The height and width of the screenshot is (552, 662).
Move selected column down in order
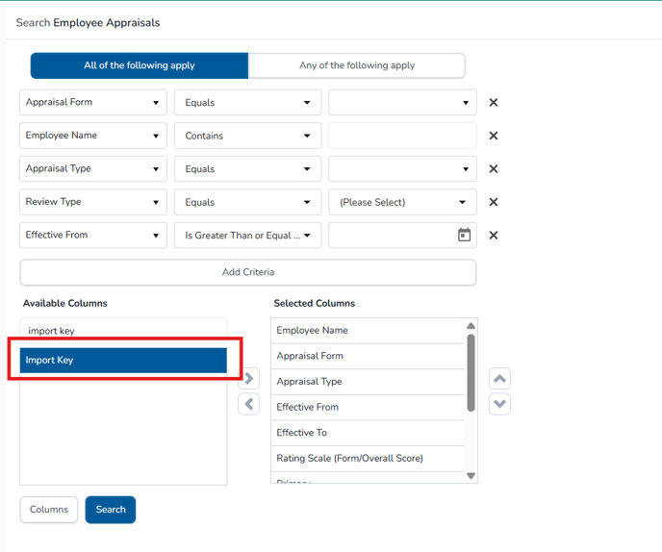click(499, 404)
